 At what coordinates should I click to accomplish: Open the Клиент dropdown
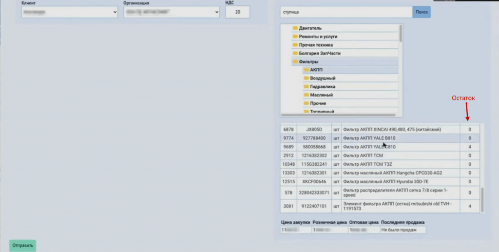[x=70, y=12]
